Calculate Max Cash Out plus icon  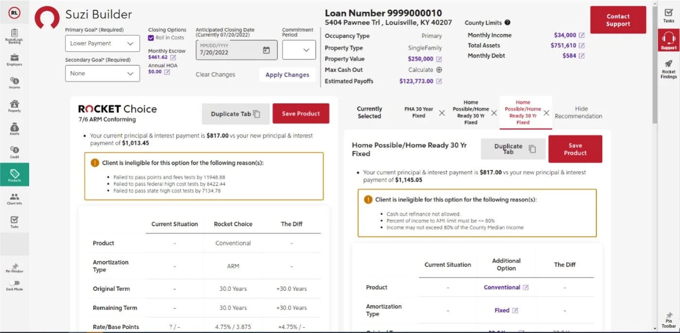439,70
